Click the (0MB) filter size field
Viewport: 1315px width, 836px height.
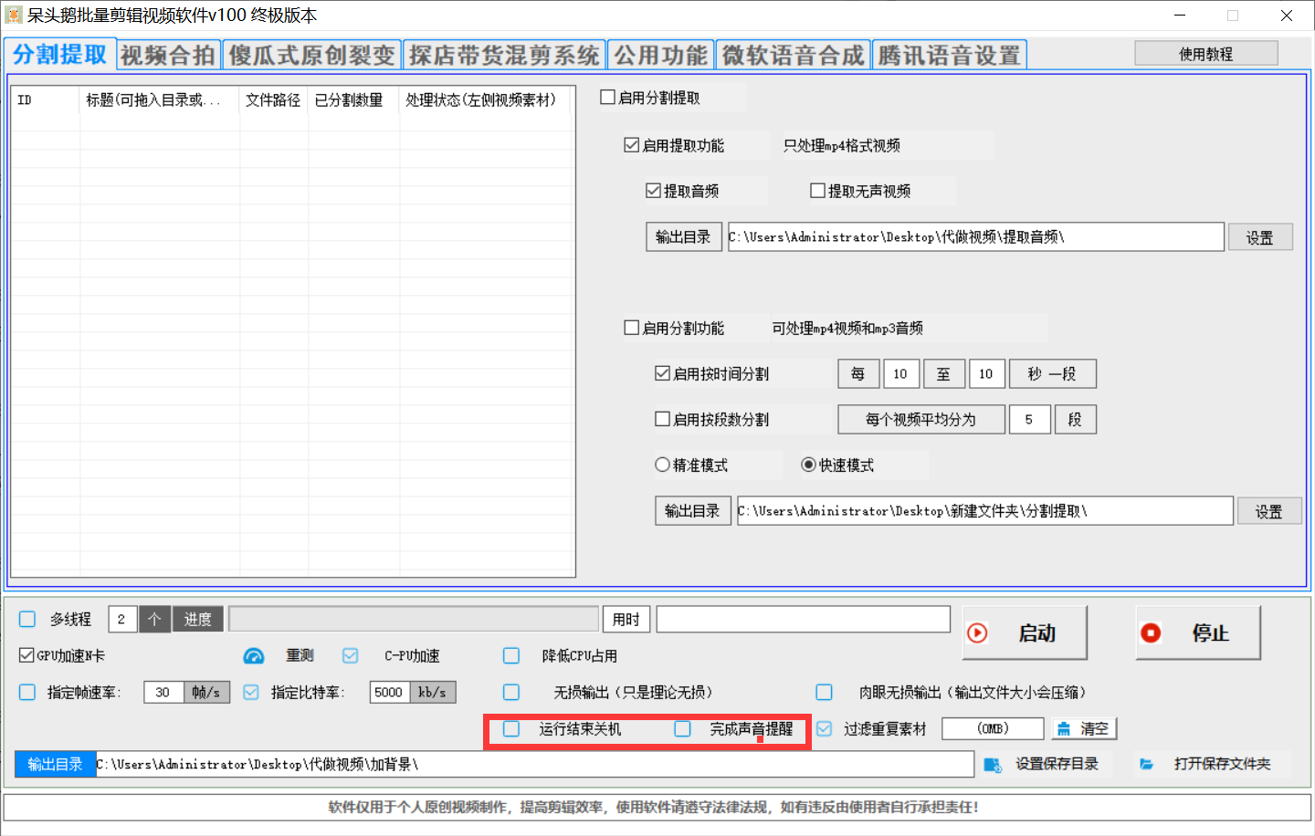(x=993, y=729)
